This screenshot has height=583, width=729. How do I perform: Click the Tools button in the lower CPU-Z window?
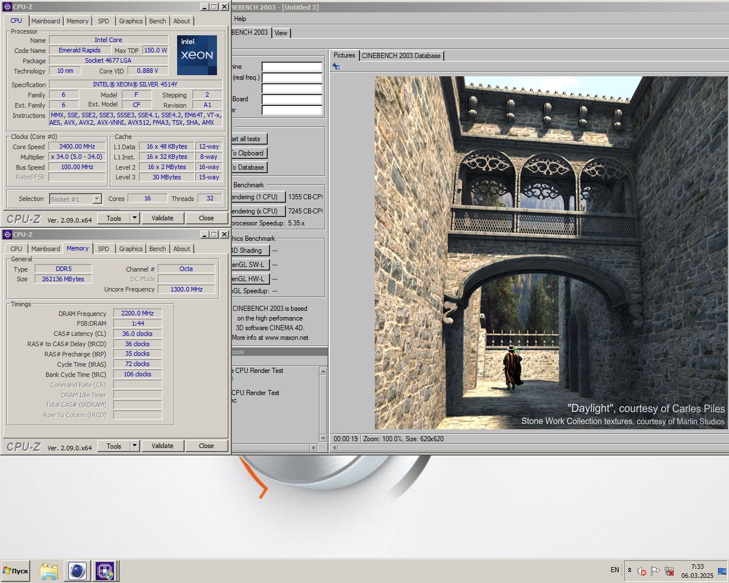pyautogui.click(x=114, y=446)
